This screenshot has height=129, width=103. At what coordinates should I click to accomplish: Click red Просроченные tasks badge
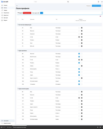(27, 13)
